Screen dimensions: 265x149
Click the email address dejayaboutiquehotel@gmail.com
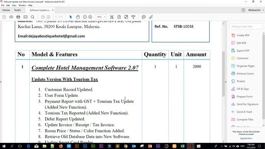coord(57,36)
